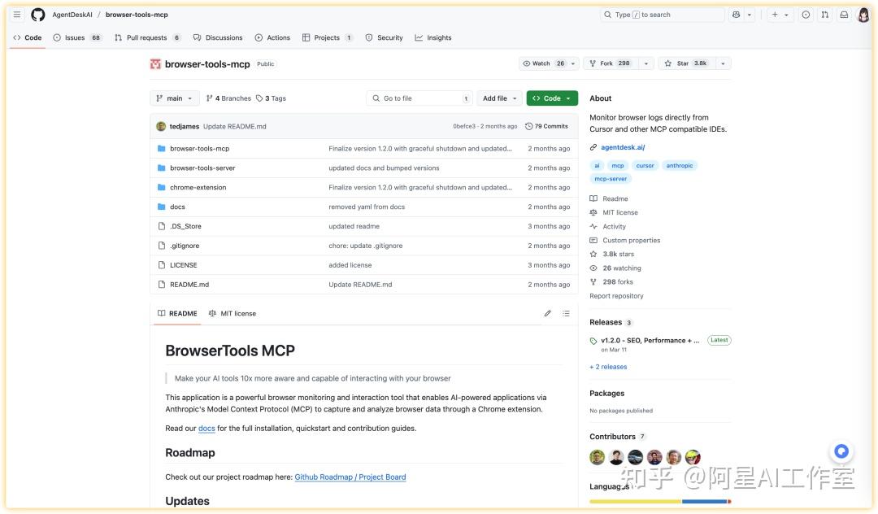Open the Github Roadmap / Project Board link
Image resolution: width=878 pixels, height=514 pixels.
(x=350, y=477)
